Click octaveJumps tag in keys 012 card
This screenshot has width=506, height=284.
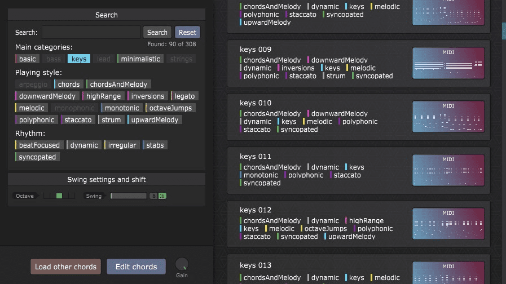324,229
